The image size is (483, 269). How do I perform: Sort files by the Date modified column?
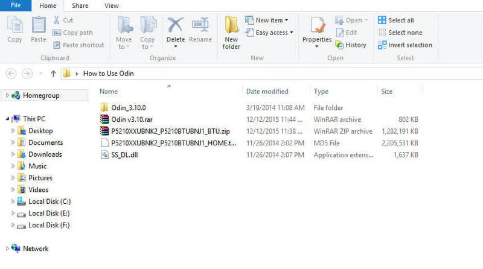click(x=267, y=92)
